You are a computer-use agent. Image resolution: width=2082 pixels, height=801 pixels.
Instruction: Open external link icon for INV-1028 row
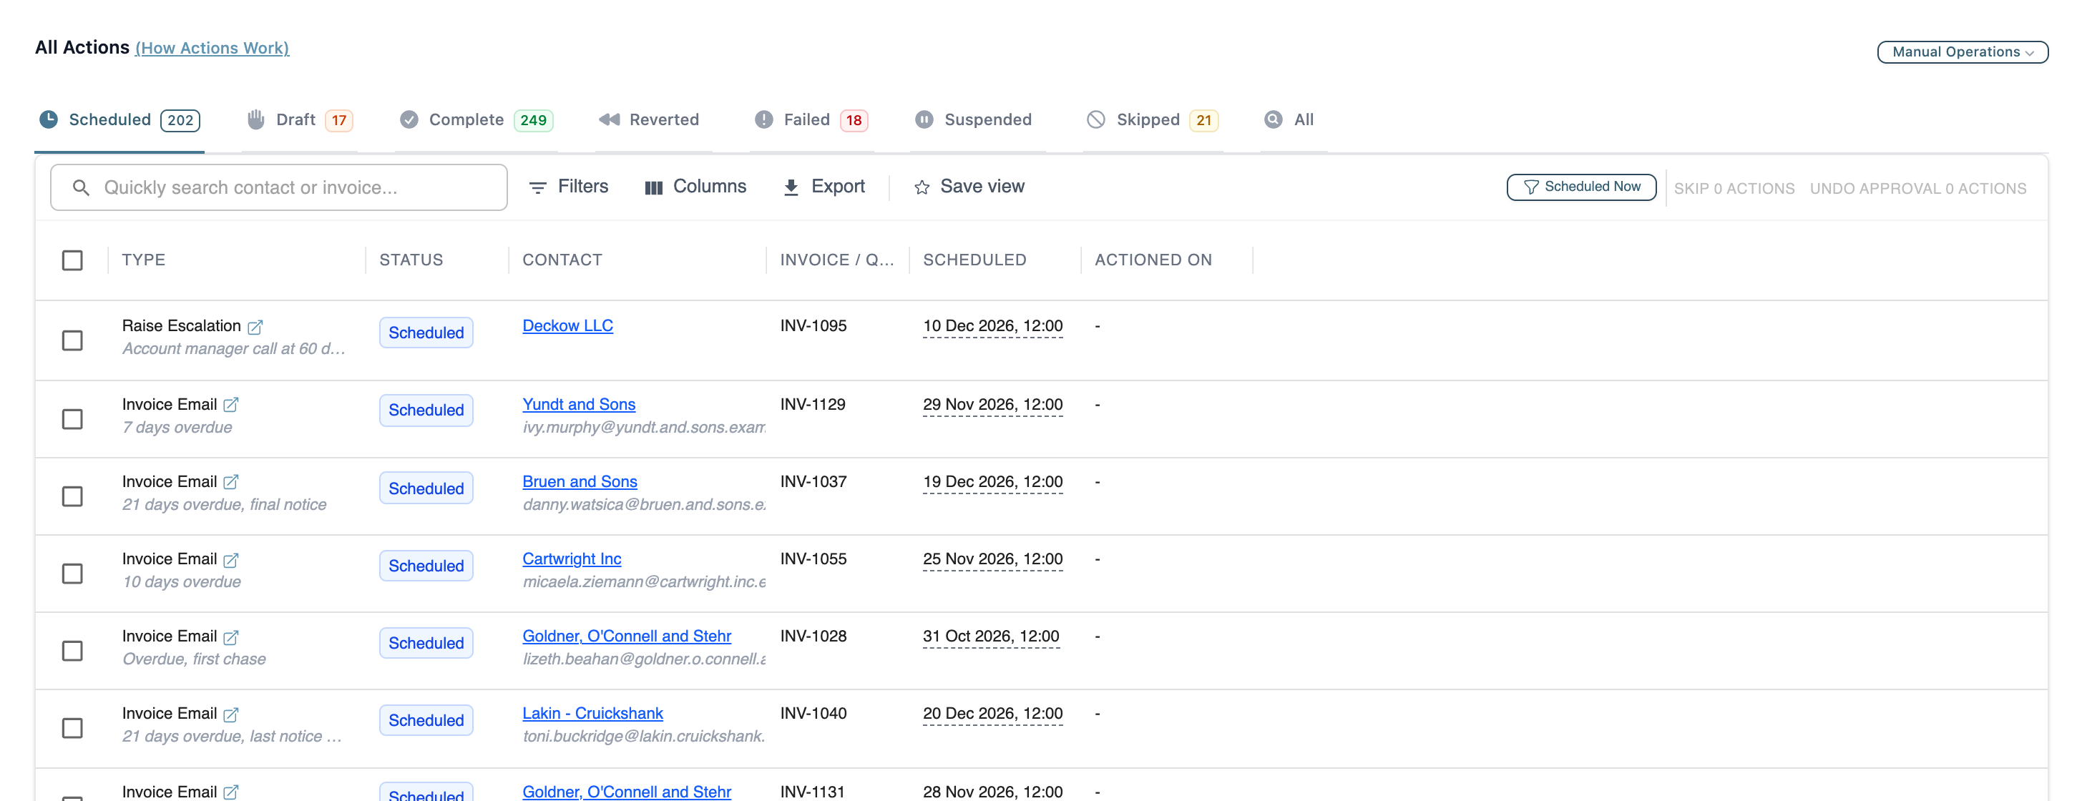click(x=231, y=637)
